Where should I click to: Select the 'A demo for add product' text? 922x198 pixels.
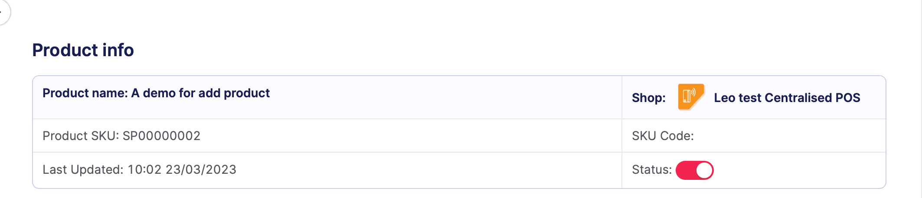tap(200, 93)
